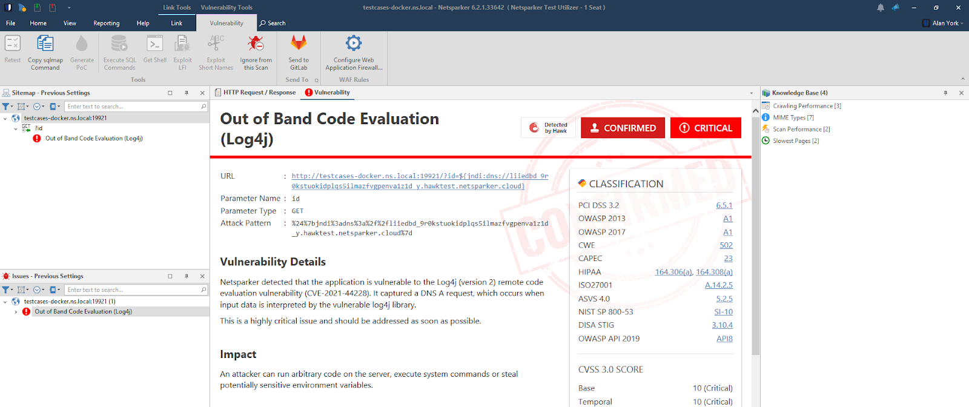Click the Copy sqlmap Command icon
Image resolution: width=969 pixels, height=407 pixels.
point(45,44)
